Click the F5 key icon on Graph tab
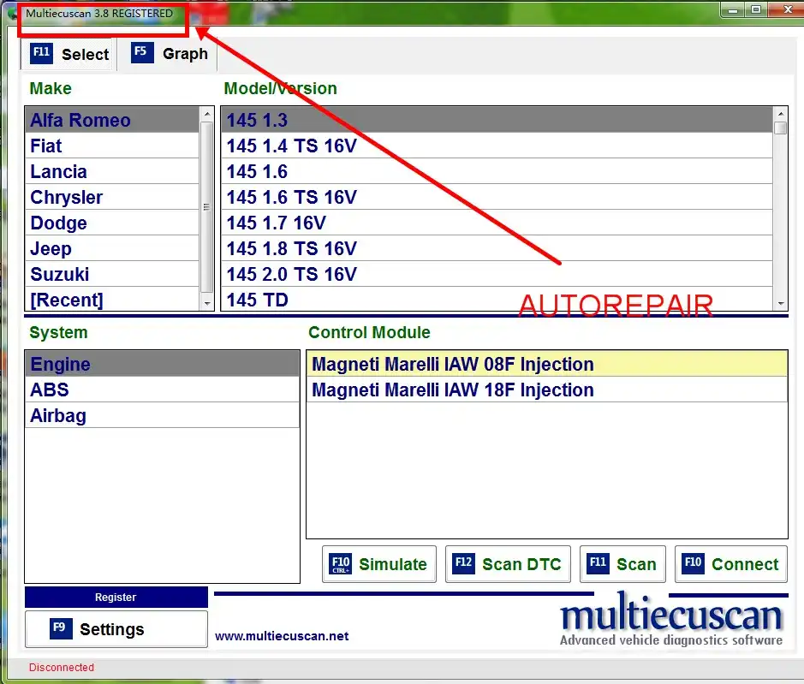Screen dimensions: 804x684 [142, 53]
